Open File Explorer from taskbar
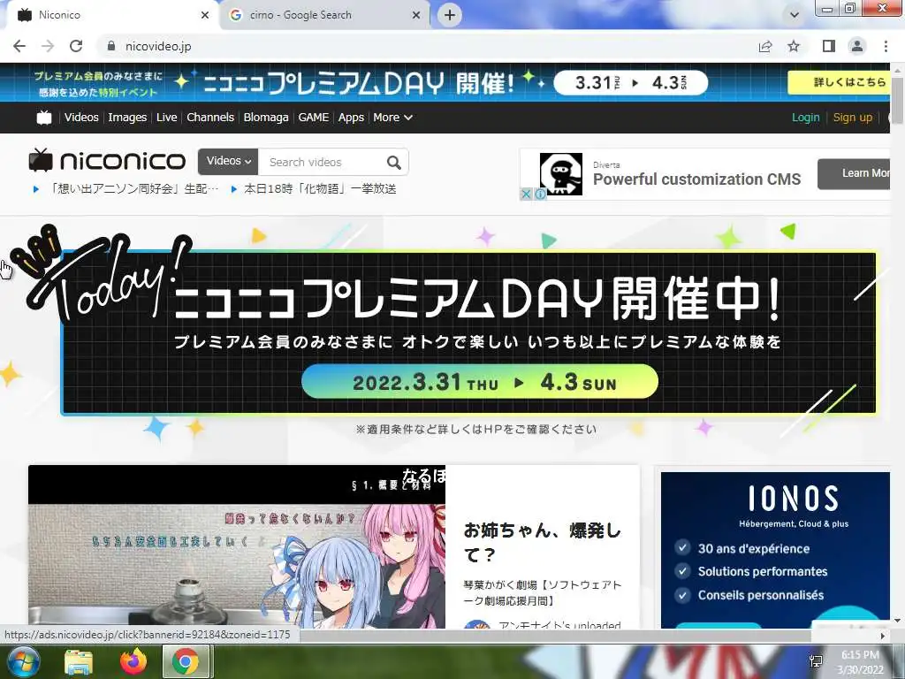This screenshot has height=679, width=905. click(x=79, y=662)
